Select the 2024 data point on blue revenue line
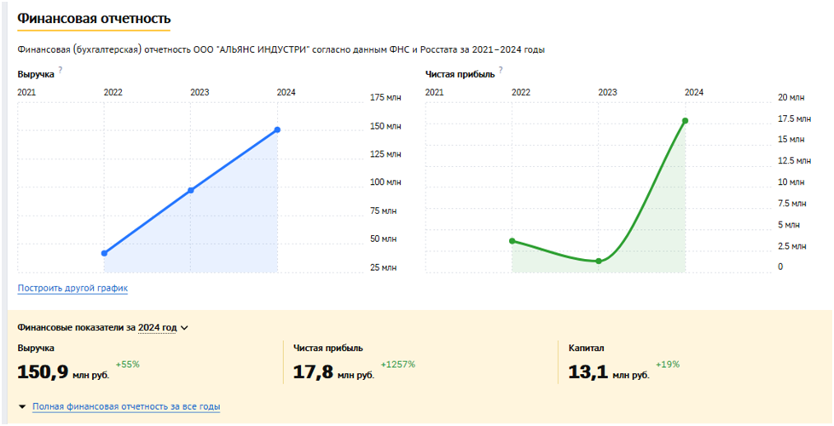Screen dimensions: 834x426 [x=277, y=130]
